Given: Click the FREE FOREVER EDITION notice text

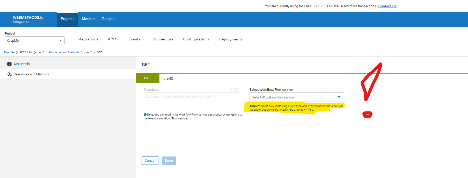Looking at the screenshot, I should point(321,6).
